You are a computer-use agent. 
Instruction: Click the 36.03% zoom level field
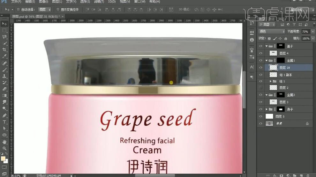coord(16,176)
